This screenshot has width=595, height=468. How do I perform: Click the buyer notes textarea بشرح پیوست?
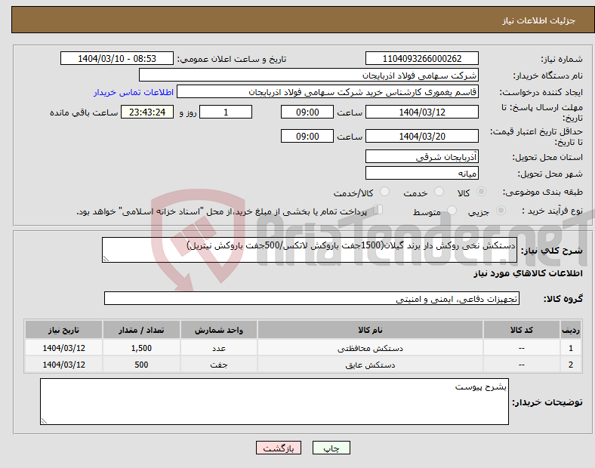274,402
